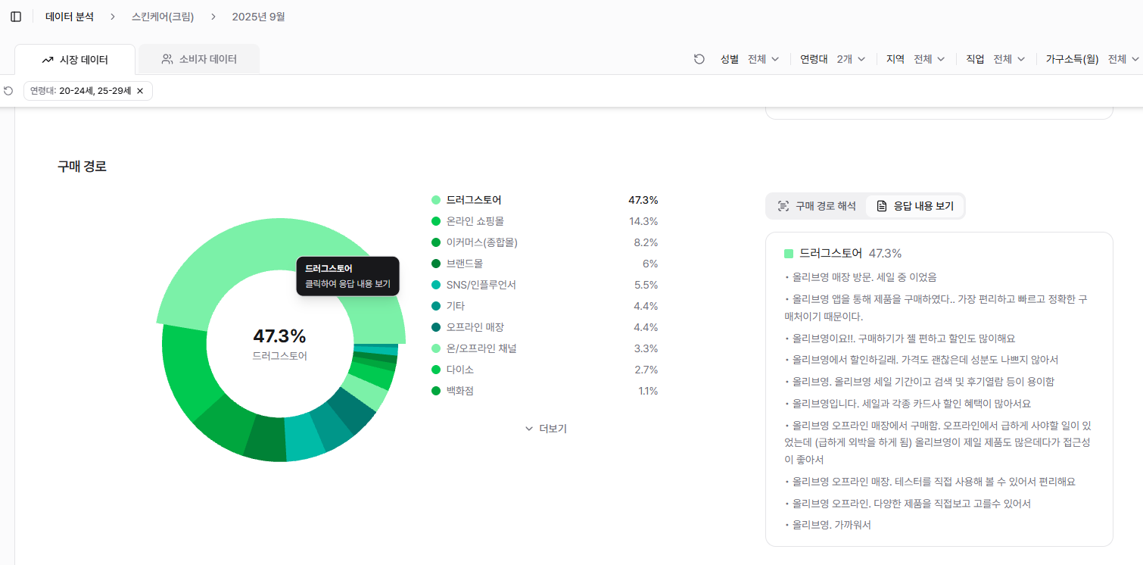The height and width of the screenshot is (565, 1143).
Task: Expand legend list with 더보기
Action: (546, 429)
